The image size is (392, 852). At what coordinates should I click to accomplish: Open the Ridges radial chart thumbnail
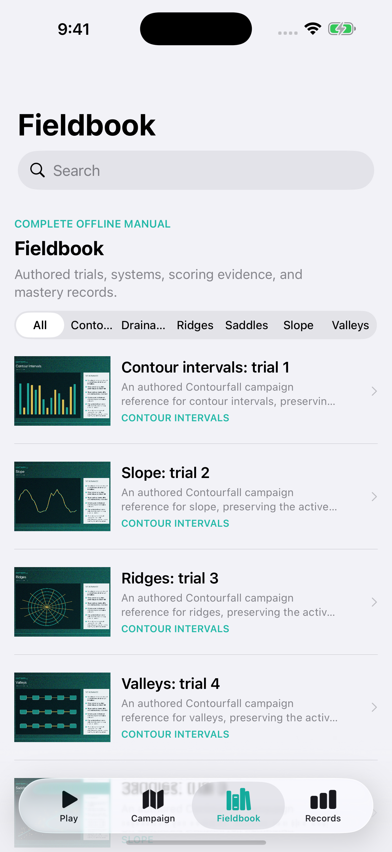62,602
